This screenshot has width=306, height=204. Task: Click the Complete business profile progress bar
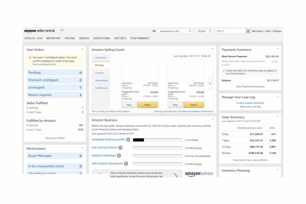click(158, 140)
